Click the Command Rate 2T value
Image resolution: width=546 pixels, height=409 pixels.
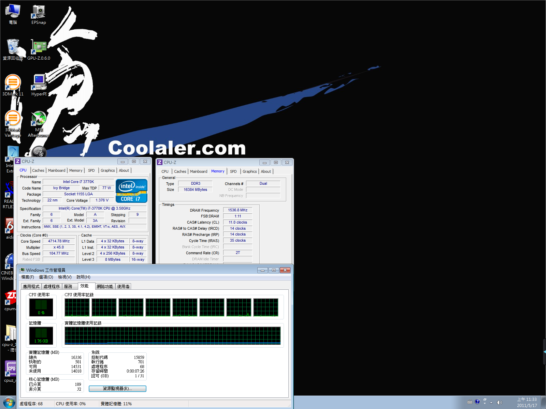(x=238, y=253)
